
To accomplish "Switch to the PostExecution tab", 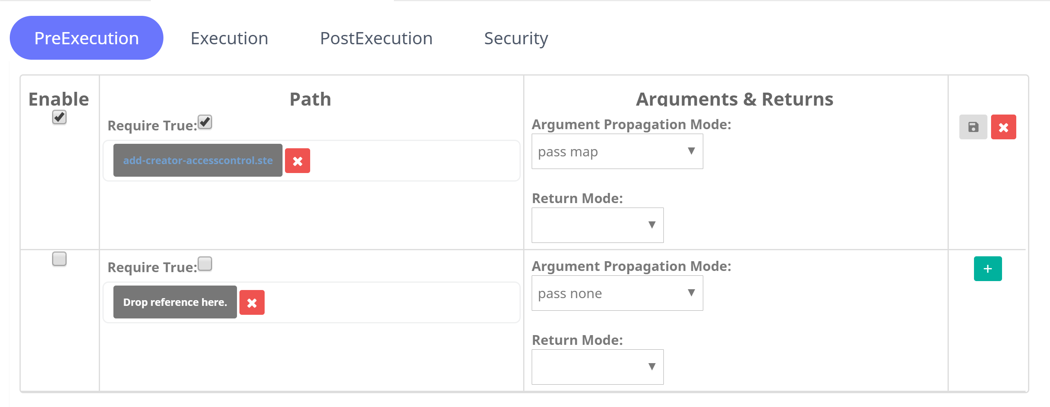I will coord(376,38).
